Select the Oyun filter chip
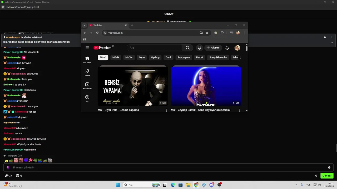 (142, 57)
